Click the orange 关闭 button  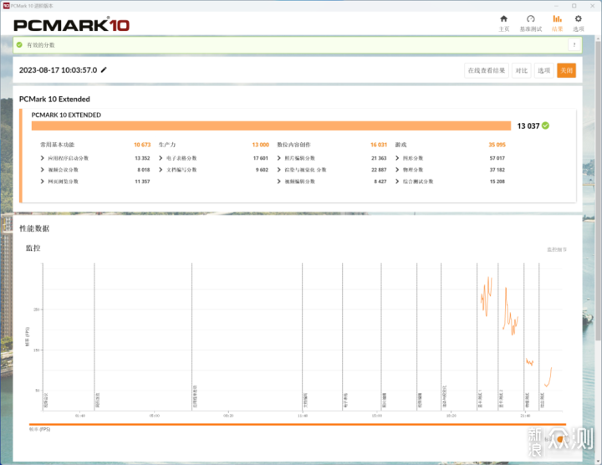(566, 70)
